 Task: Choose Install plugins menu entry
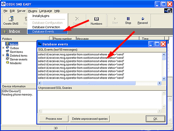[48, 16]
